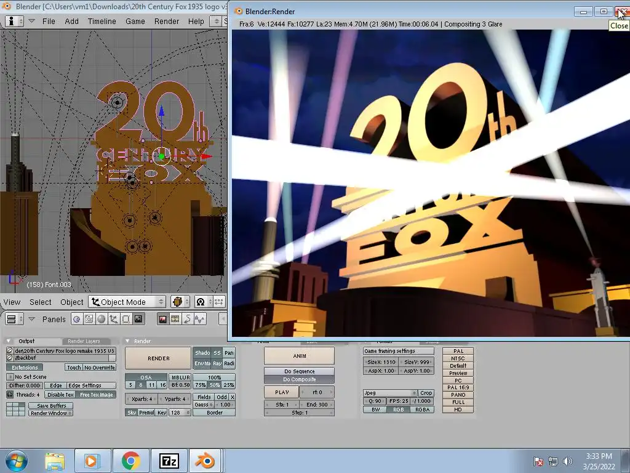This screenshot has height=473, width=630.
Task: Toggle No Overwrite option
Action: (x=100, y=368)
